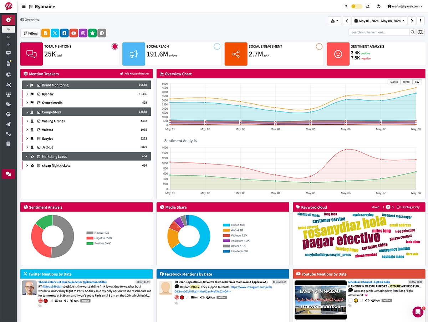428x322 pixels.
Task: Toggle the yellow switch in top bar
Action: (x=357, y=6)
